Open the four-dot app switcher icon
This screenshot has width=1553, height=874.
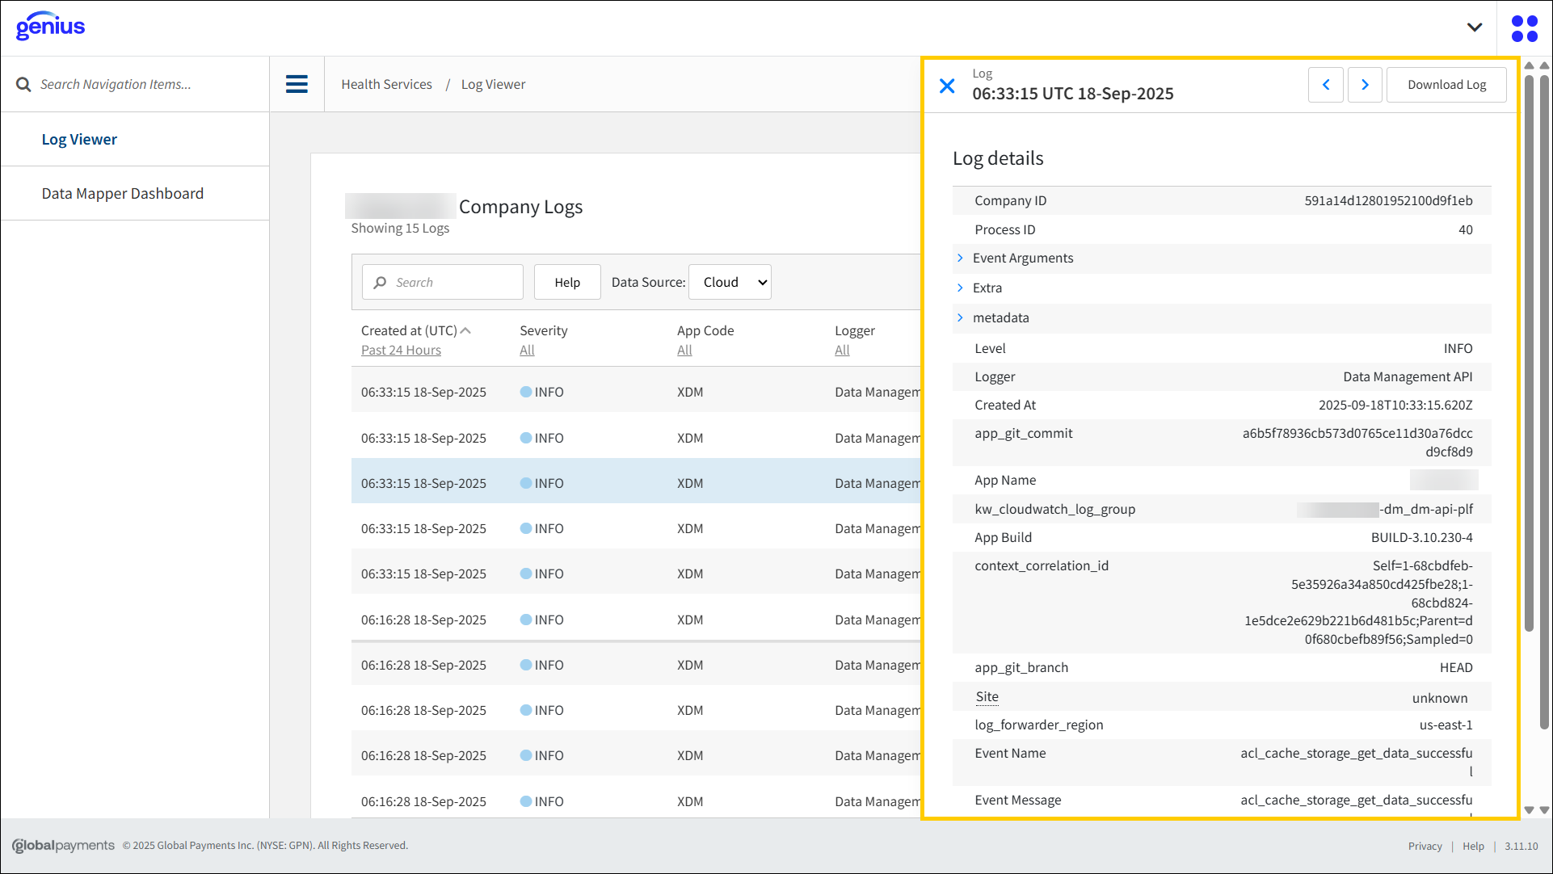click(1524, 28)
